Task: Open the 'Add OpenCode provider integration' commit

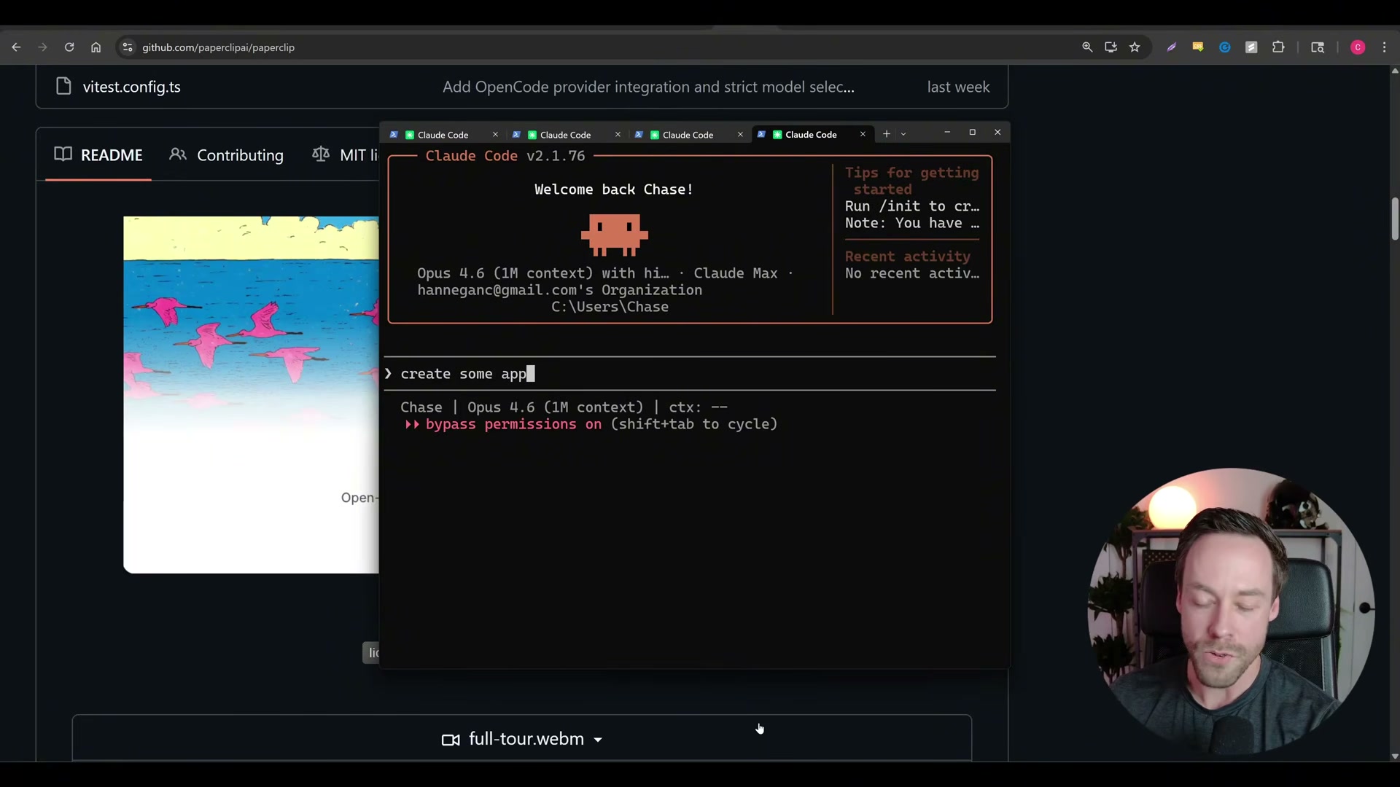Action: (x=648, y=87)
